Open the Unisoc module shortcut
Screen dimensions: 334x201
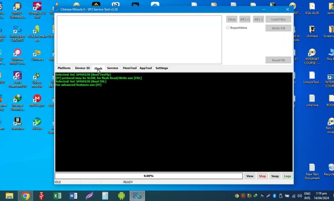[x=37, y=76]
